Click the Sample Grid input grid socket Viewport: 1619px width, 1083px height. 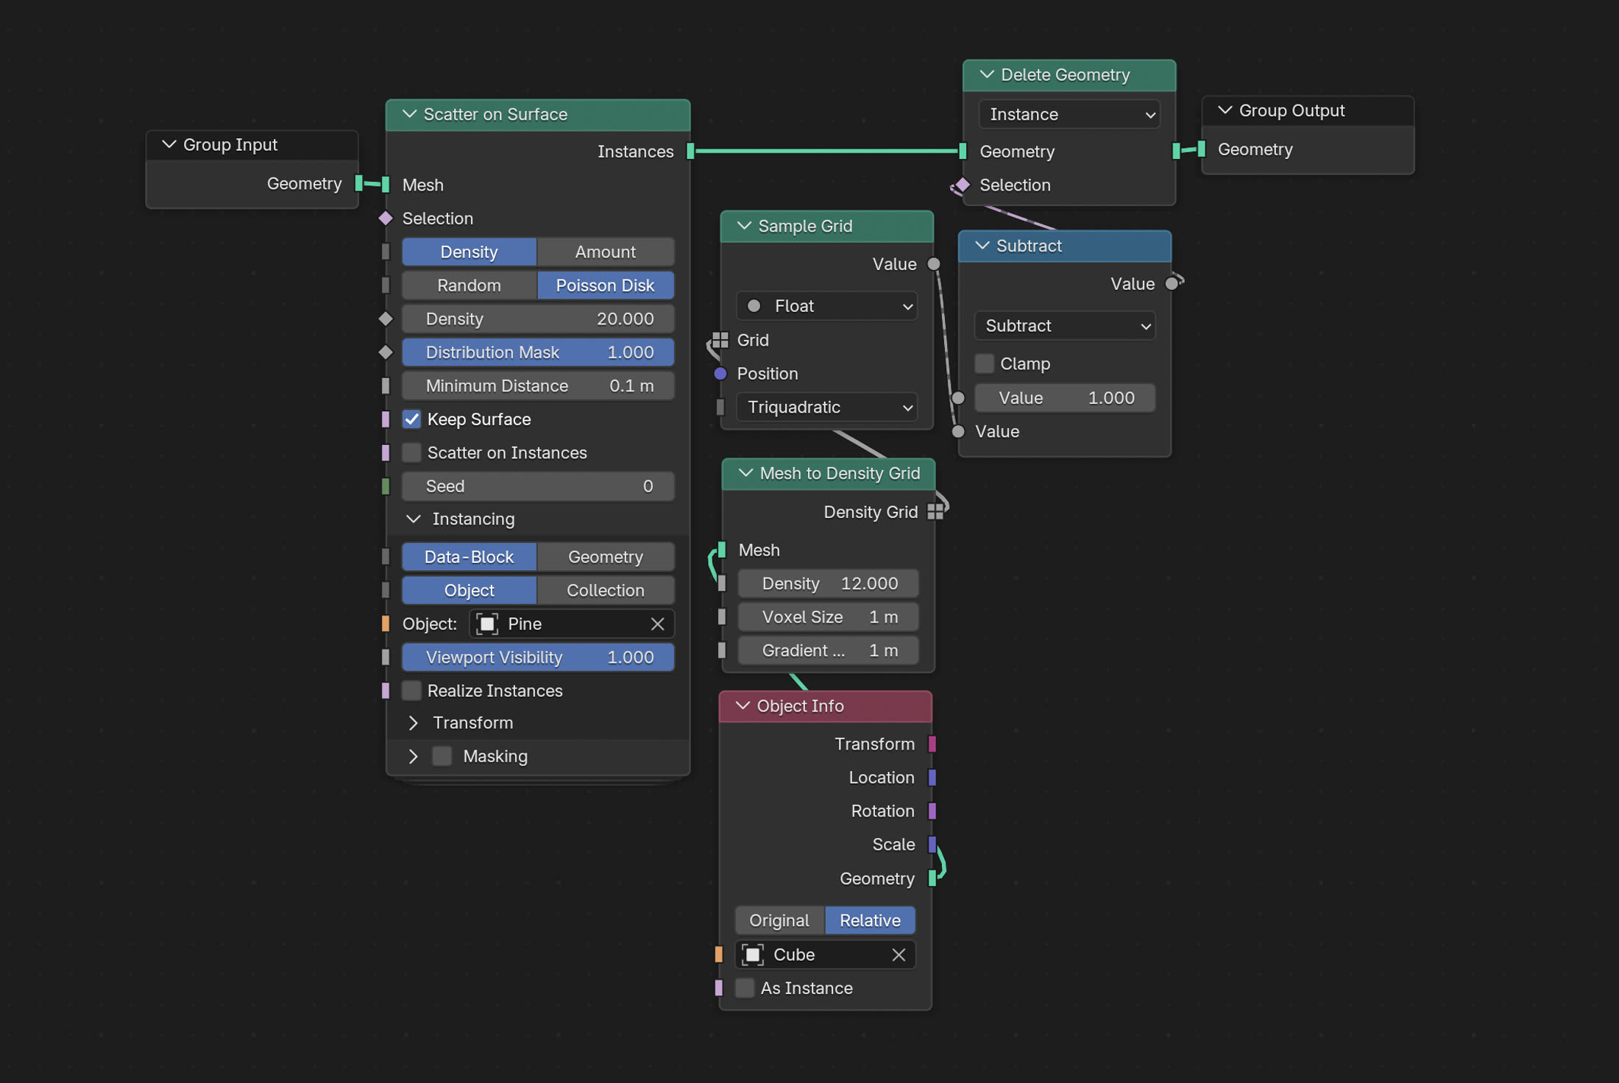720,340
